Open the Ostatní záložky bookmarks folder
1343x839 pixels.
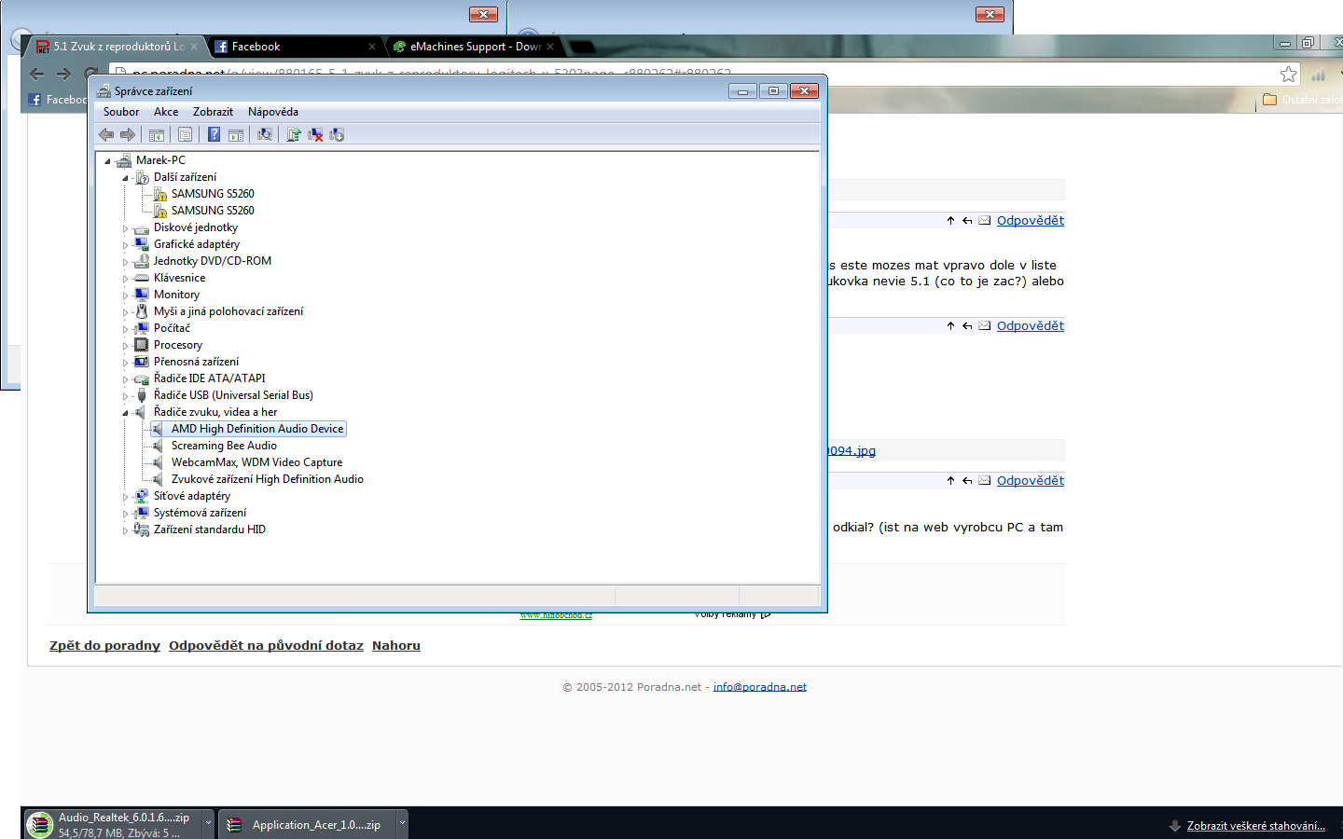point(1302,100)
